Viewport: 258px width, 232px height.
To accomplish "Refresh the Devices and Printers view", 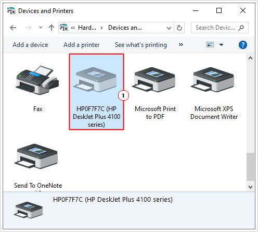I will pos(179,28).
